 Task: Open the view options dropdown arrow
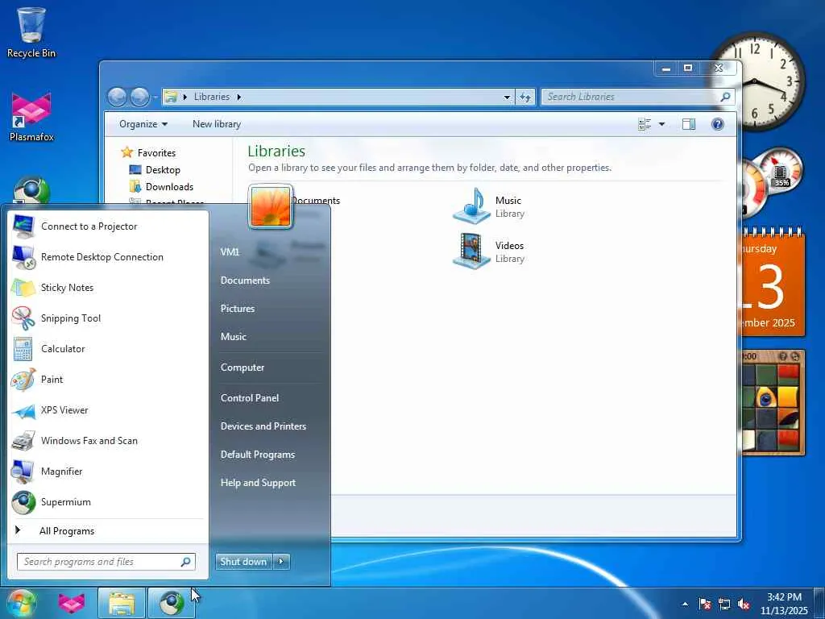pos(662,124)
